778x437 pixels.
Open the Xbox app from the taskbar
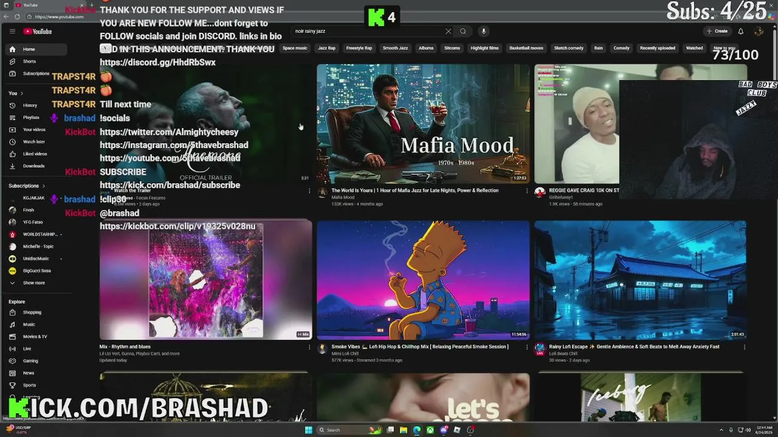[430, 430]
